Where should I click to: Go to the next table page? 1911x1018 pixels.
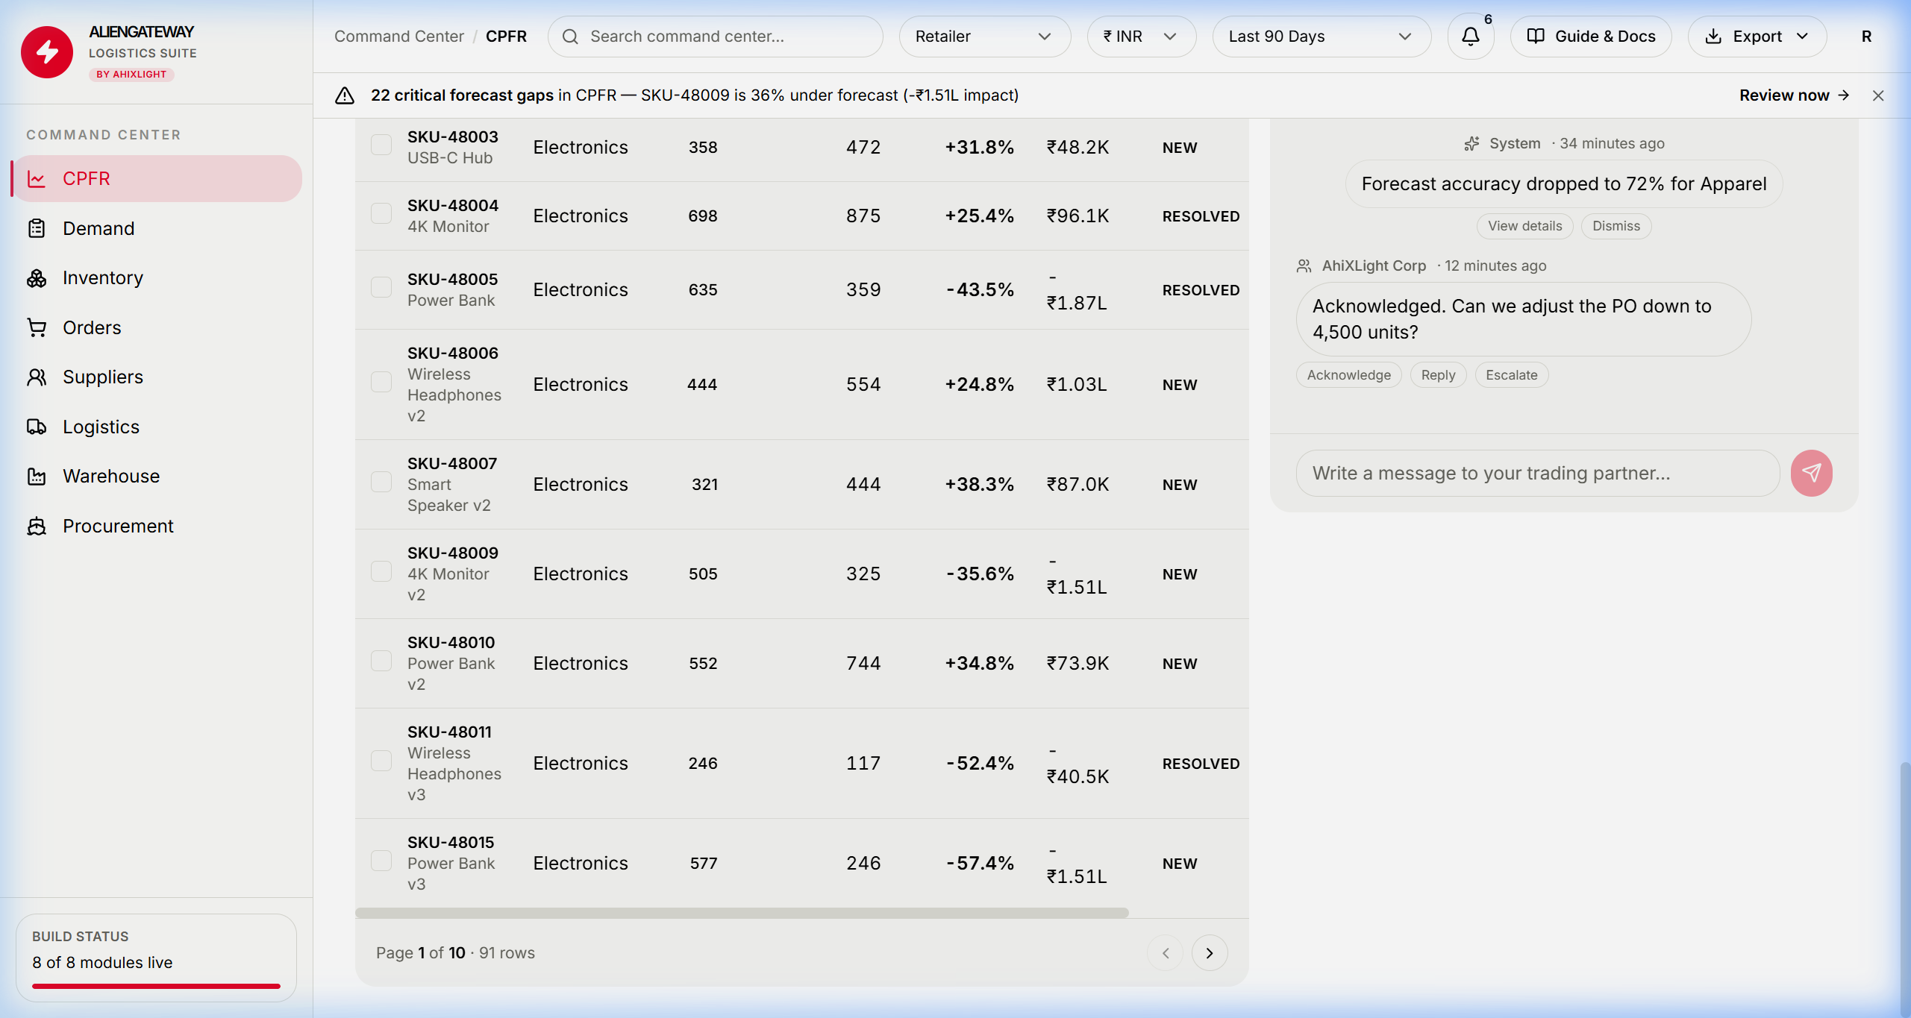1210,953
